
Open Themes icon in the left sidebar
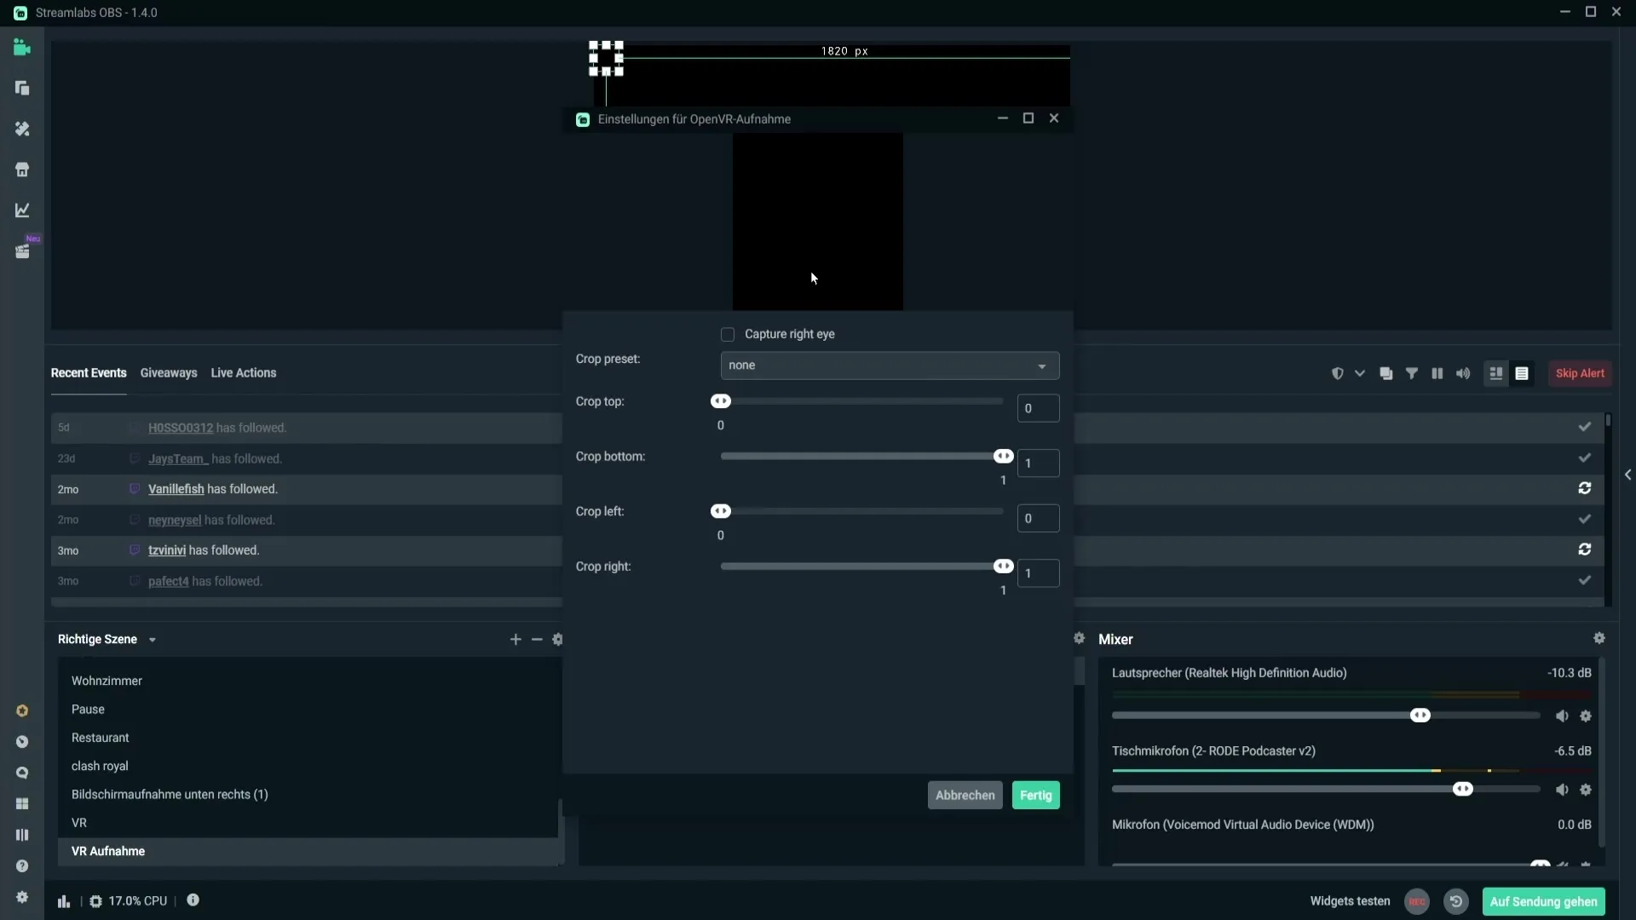click(x=22, y=129)
